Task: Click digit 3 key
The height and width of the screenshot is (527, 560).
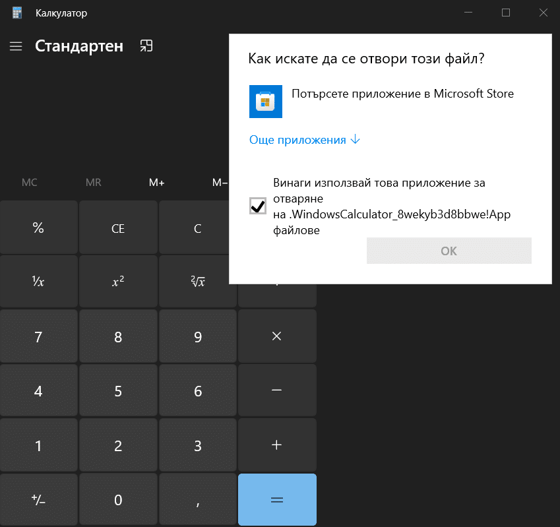Action: (x=197, y=445)
